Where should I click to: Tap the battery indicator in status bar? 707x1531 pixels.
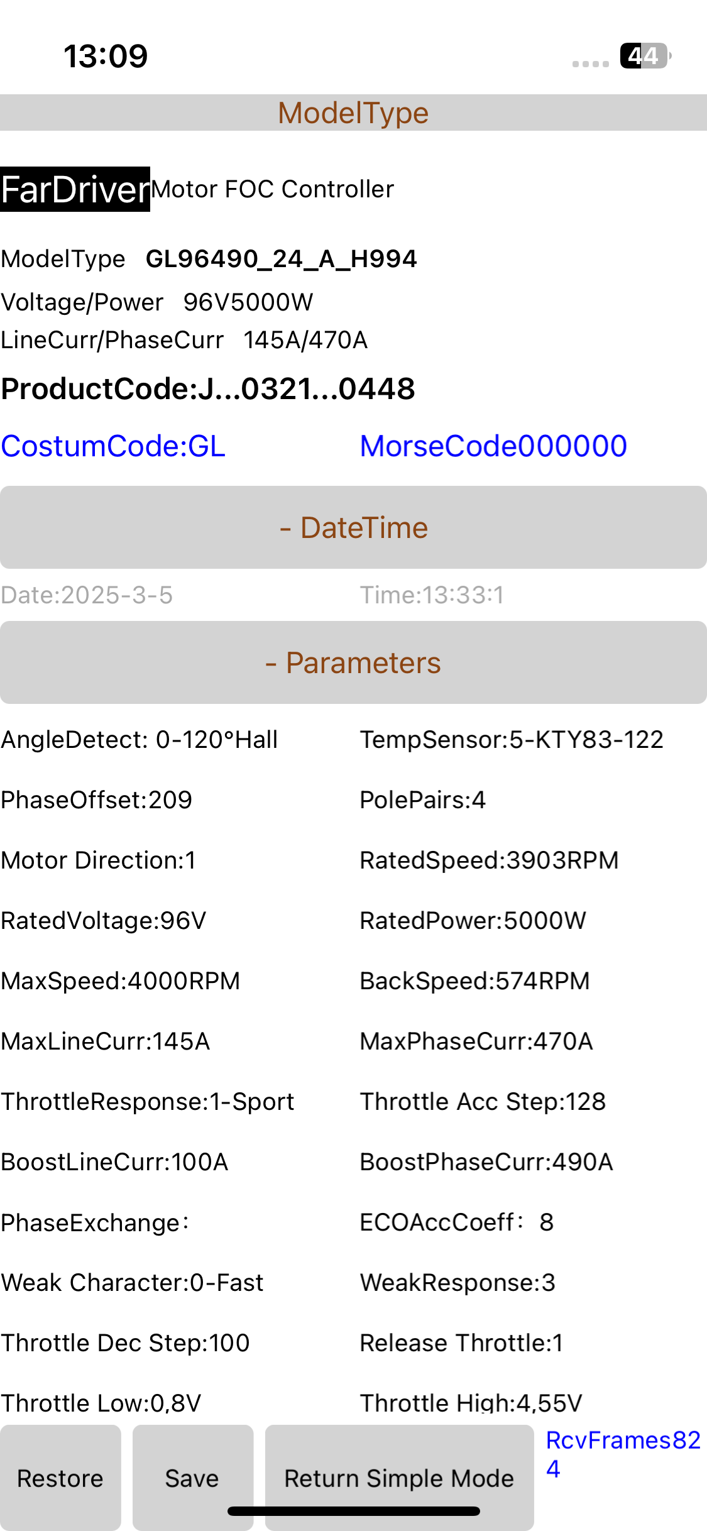644,56
